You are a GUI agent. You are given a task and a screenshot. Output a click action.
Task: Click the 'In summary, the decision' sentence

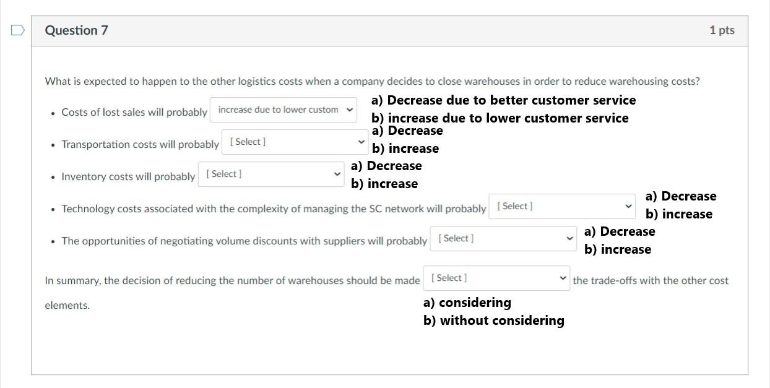pos(232,281)
